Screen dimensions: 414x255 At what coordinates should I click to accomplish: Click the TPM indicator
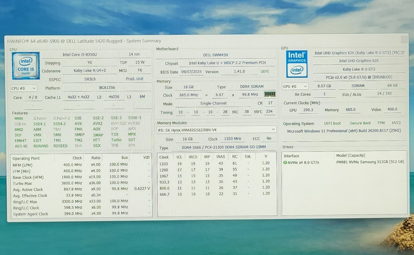tap(381, 123)
